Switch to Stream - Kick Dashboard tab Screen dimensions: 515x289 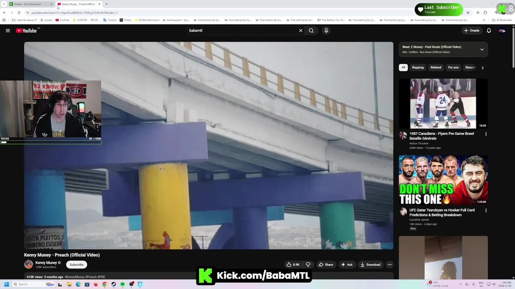(31, 4)
